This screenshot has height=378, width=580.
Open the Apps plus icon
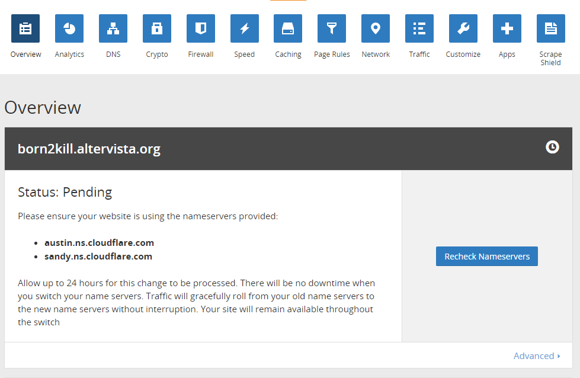507,28
